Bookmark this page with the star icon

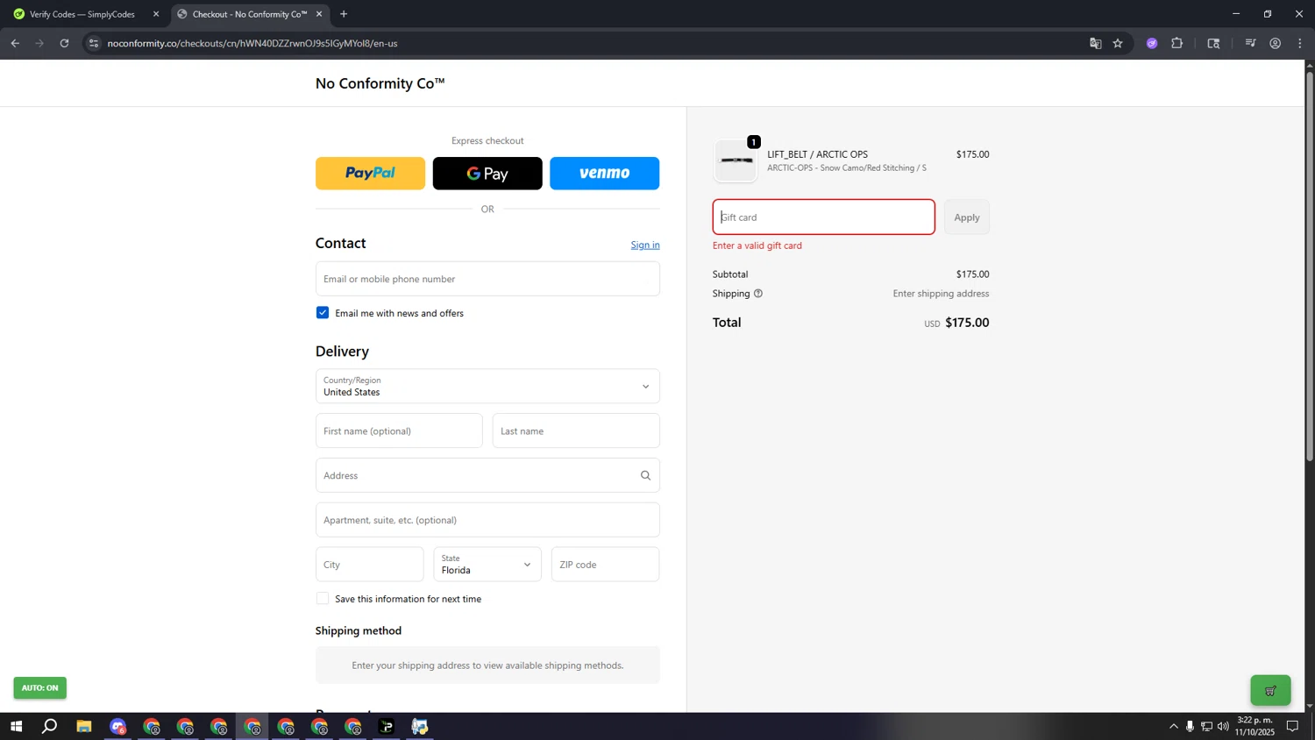(x=1118, y=43)
